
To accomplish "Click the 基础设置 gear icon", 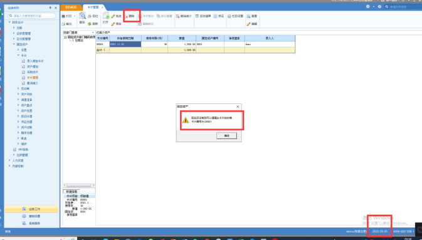I will click(24, 216).
